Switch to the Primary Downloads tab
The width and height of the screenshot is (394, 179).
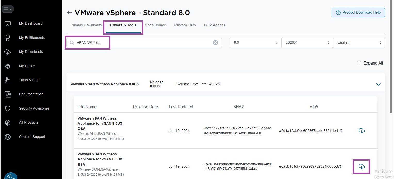86,25
